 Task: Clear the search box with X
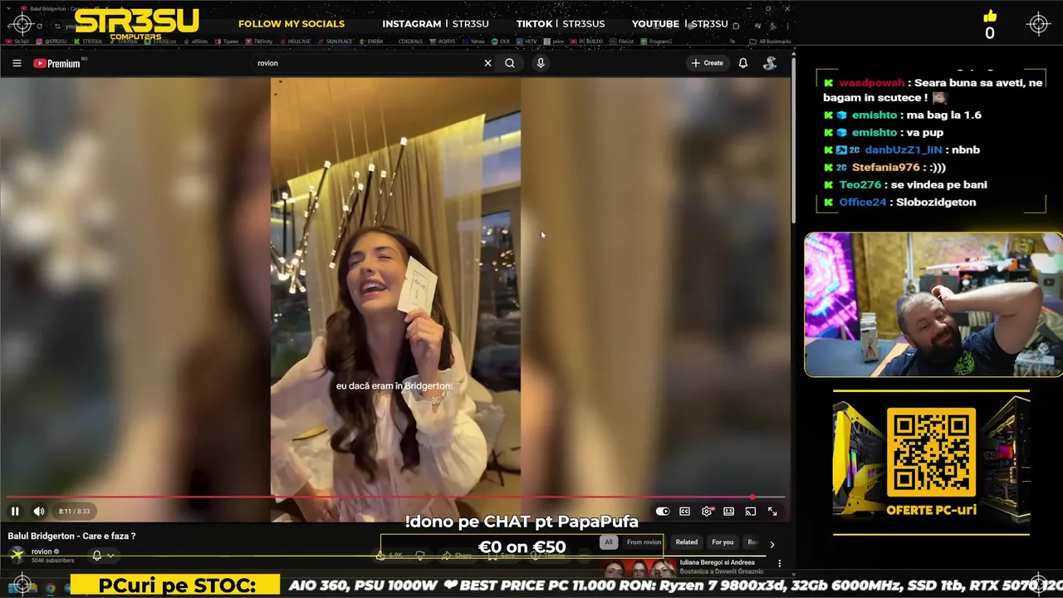pos(487,63)
